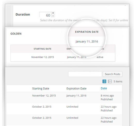Click the Search Posts button
Image resolution: width=134 pixels, height=126 pixels.
point(113,74)
